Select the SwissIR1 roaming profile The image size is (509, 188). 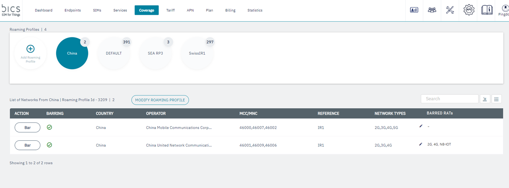click(x=197, y=53)
